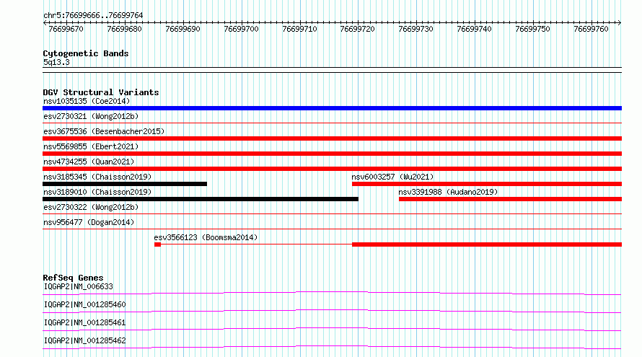Viewport: 642px width, 357px height.
Task: Open the esv2730321 (Wong2012b) variant label
Action: click(91, 116)
